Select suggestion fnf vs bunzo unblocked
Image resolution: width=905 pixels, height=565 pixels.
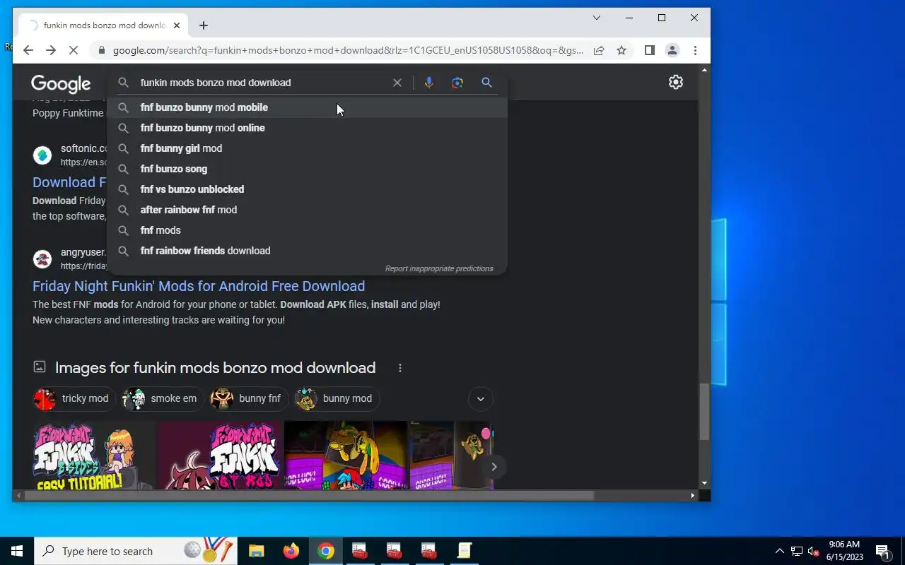pyautogui.click(x=307, y=189)
